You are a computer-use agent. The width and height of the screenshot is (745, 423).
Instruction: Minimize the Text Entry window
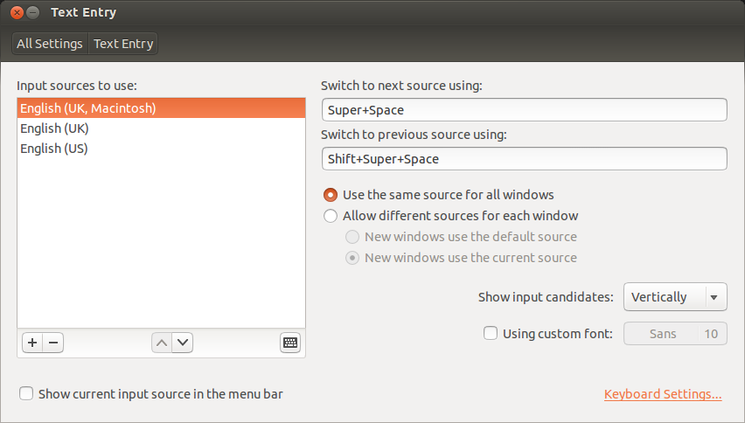tap(32, 12)
